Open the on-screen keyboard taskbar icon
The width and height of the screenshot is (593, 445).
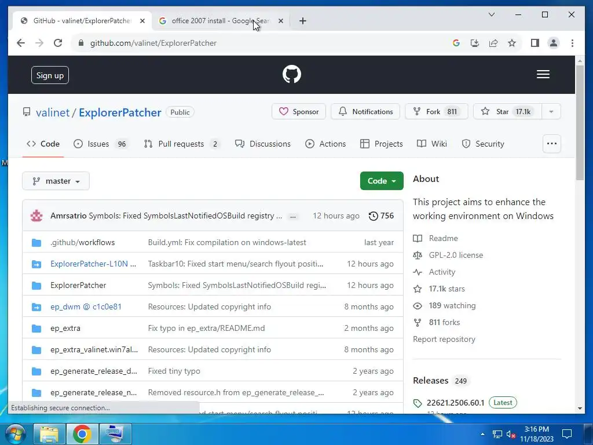115,434
